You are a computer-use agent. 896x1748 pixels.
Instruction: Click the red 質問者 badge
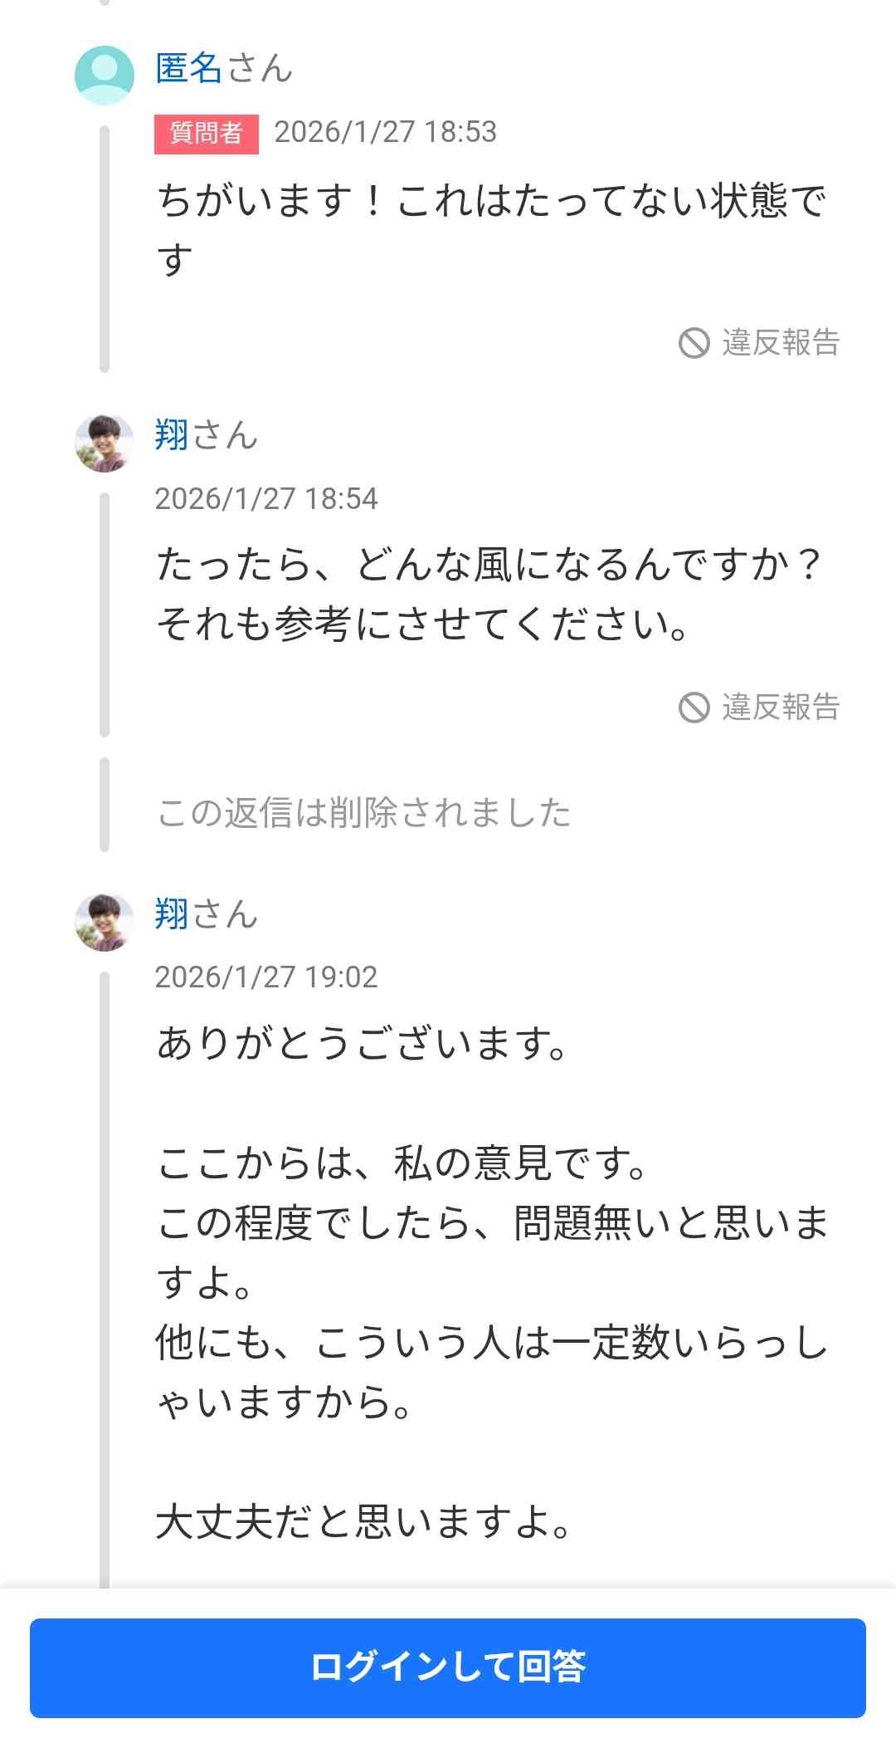206,133
